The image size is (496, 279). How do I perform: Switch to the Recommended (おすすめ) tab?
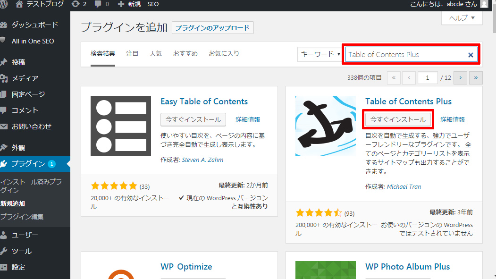[x=185, y=53]
